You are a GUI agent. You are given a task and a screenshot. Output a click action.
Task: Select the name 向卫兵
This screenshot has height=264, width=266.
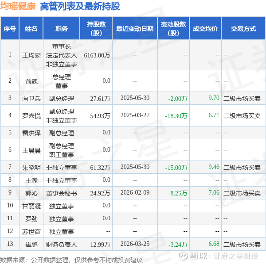[31, 98]
